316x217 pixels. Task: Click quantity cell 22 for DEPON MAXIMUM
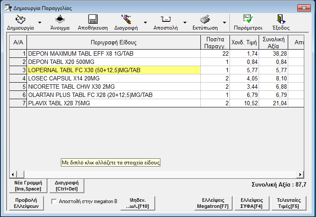coord(215,53)
